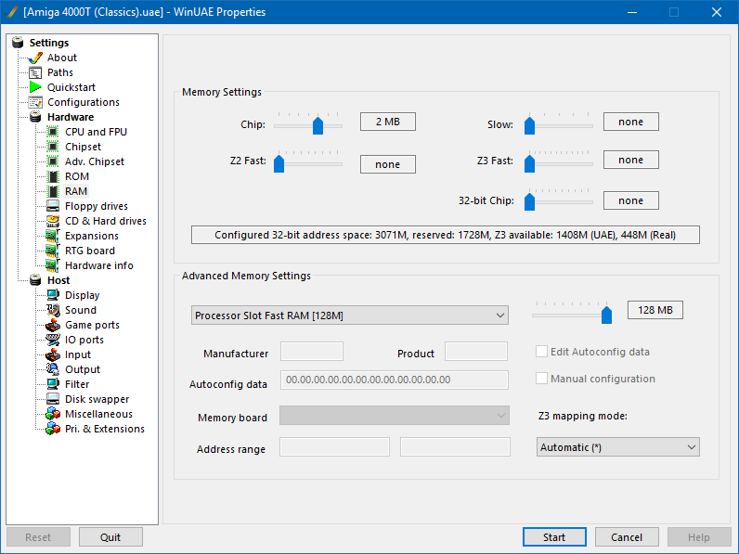The width and height of the screenshot is (739, 554).
Task: Enable the Edit Autoconfig data checkbox
Action: click(x=542, y=352)
